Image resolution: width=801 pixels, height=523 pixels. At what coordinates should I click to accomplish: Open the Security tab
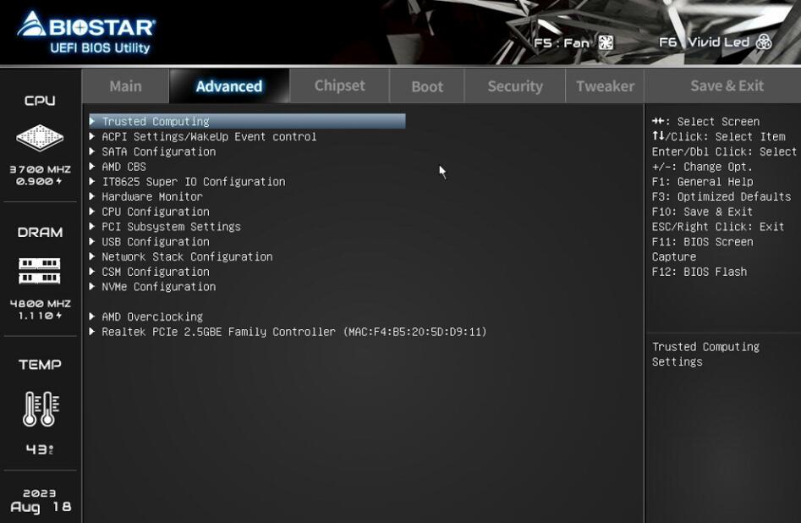[515, 85]
